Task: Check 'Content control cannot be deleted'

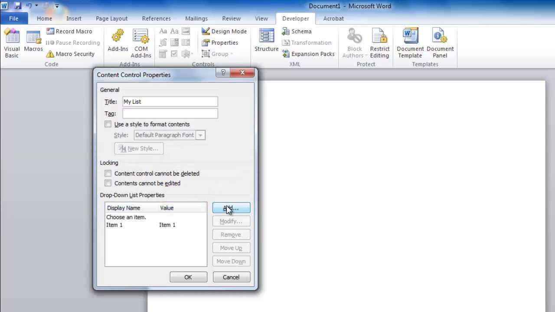Action: (x=108, y=173)
